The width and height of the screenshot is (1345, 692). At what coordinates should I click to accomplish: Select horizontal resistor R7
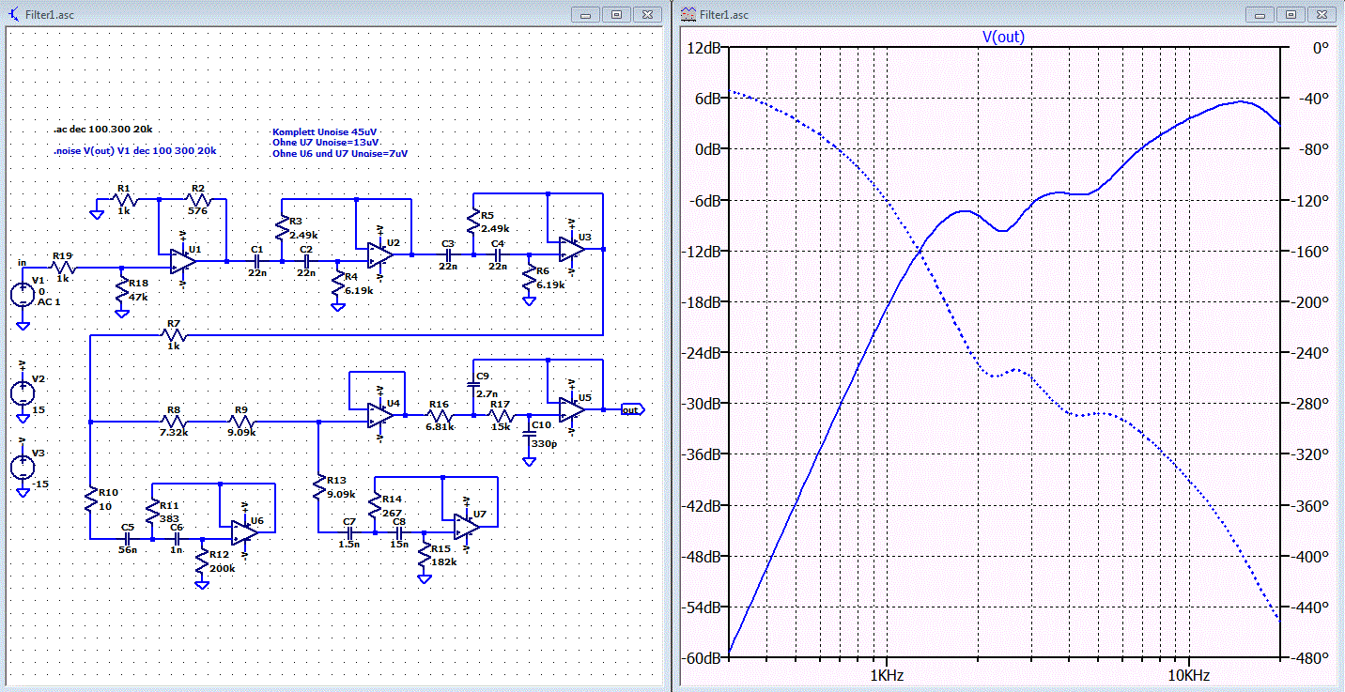coord(175,333)
